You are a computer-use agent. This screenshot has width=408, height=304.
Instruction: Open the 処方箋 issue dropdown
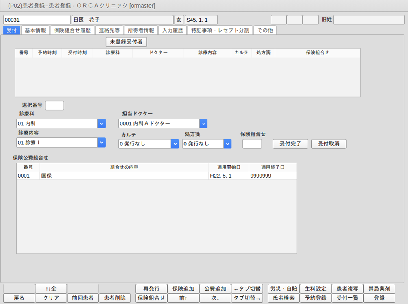(x=227, y=144)
